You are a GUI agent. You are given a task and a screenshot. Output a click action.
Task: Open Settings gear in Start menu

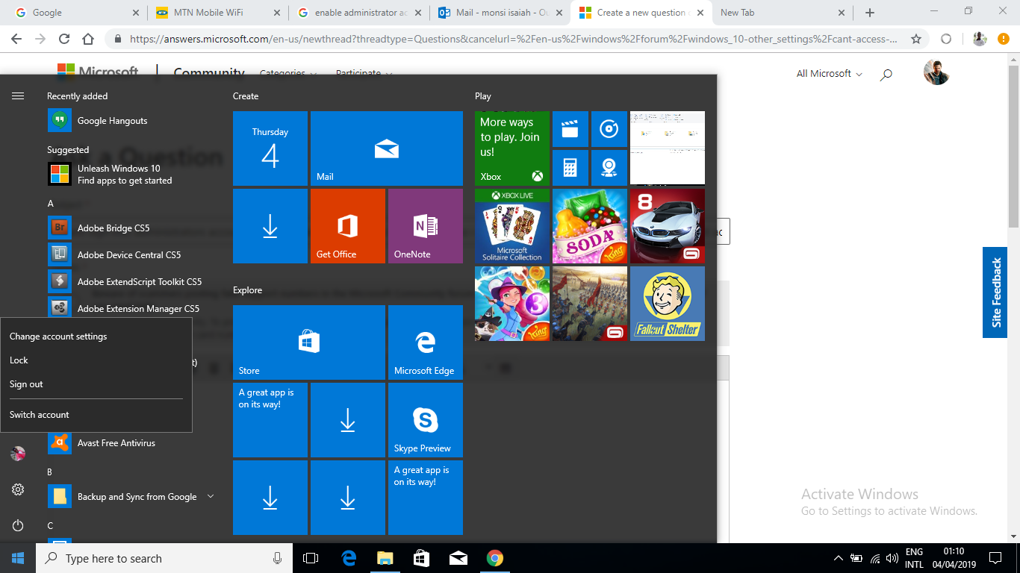pos(18,489)
